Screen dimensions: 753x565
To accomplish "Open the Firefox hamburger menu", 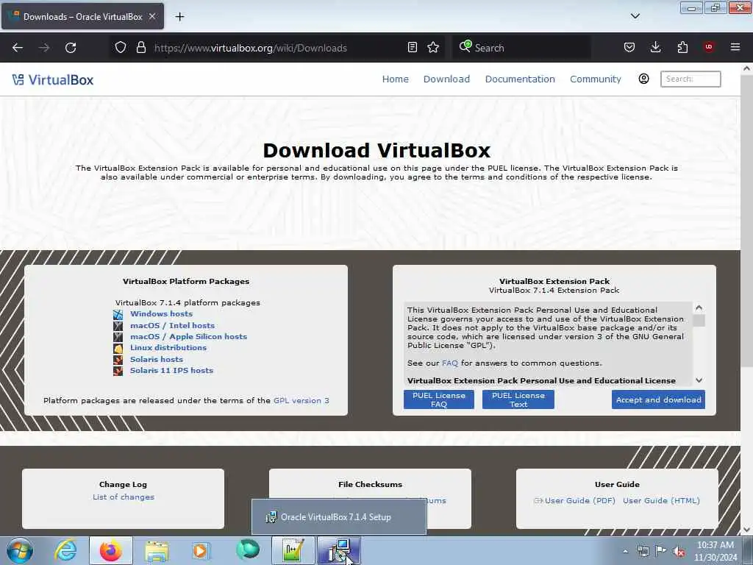I will click(x=735, y=47).
